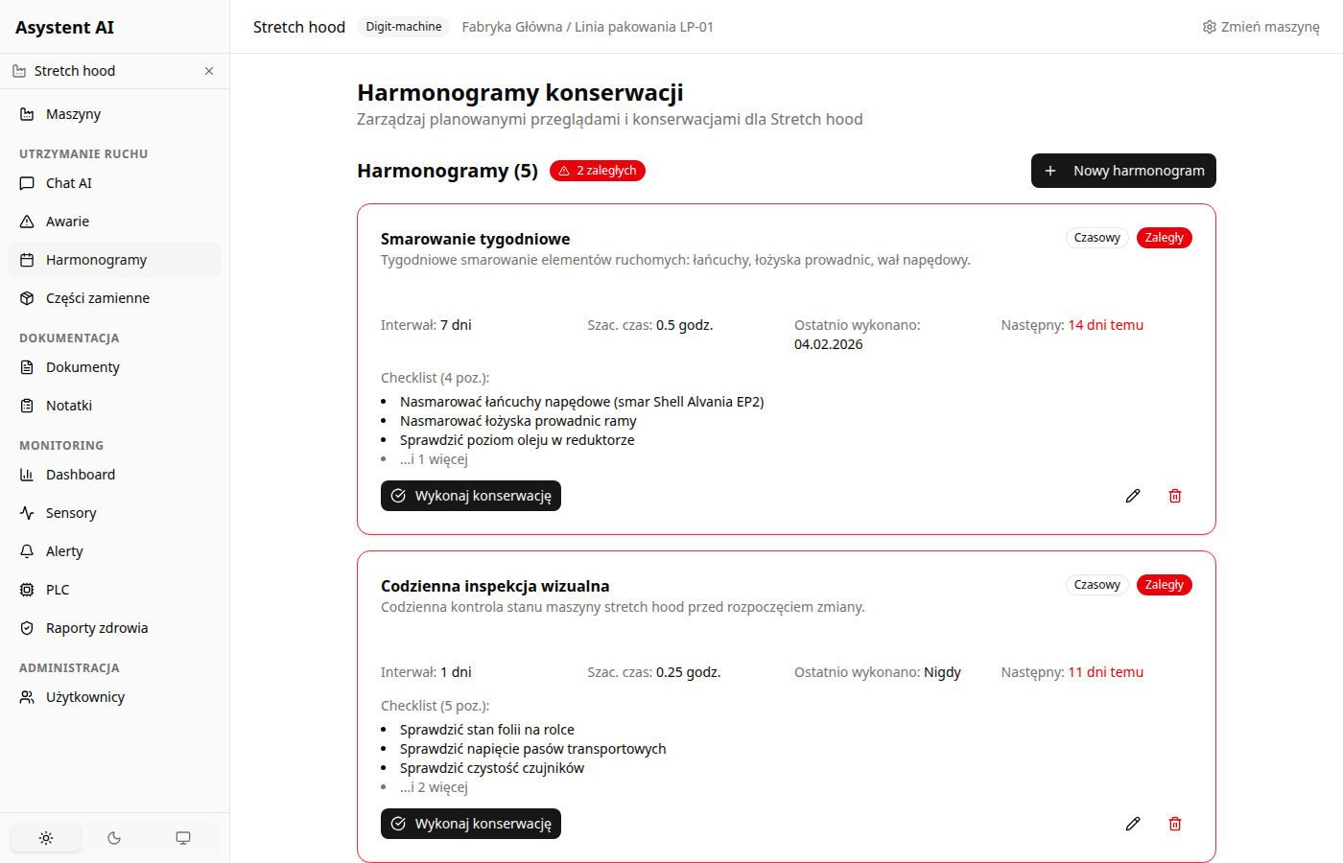
Task: Open Zmień maszynę to change machine
Action: pyautogui.click(x=1261, y=28)
